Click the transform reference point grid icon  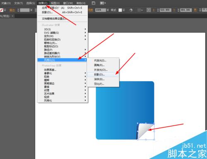click(149, 10)
